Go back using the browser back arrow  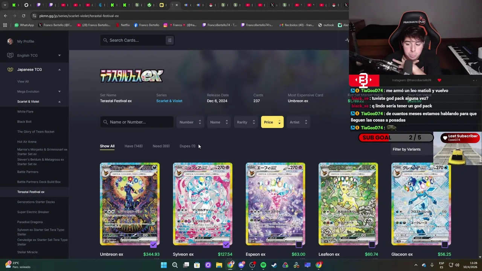(x=5, y=16)
